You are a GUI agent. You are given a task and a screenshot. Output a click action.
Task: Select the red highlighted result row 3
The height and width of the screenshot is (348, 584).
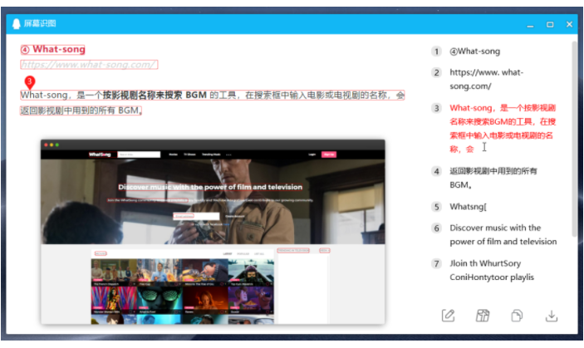tap(503, 129)
